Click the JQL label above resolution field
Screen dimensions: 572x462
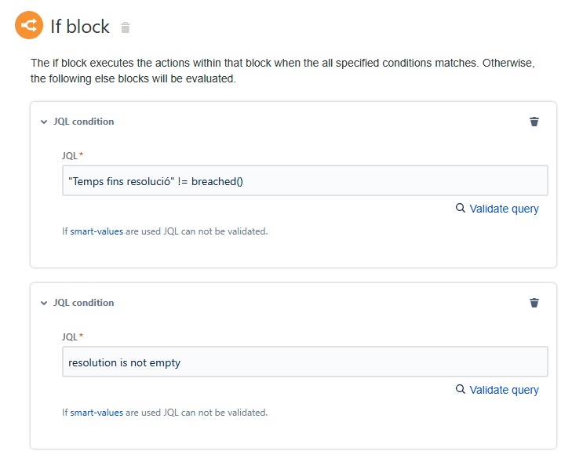(70, 337)
